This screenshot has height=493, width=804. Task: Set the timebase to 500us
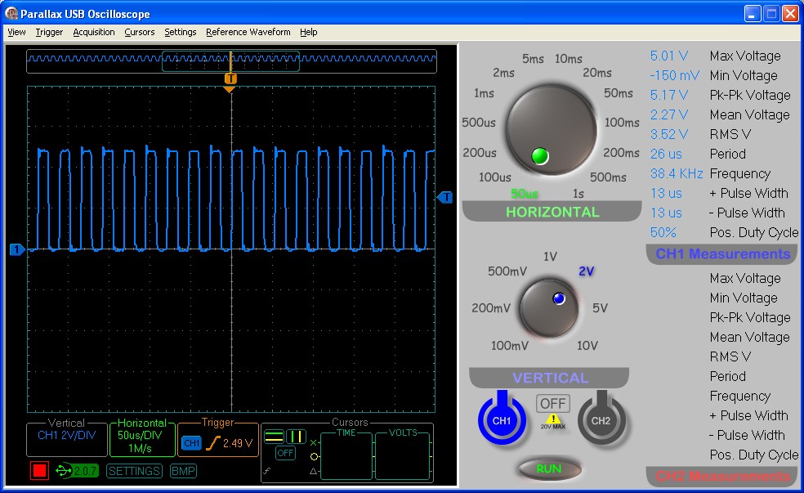click(x=479, y=123)
